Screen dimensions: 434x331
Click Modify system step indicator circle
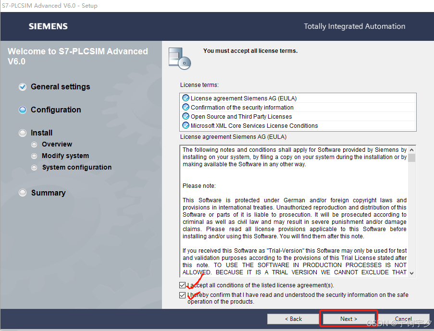[34, 156]
